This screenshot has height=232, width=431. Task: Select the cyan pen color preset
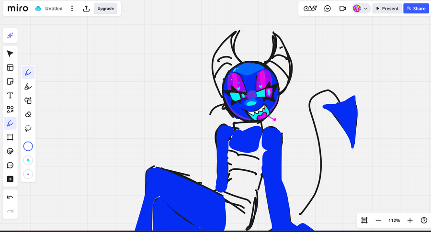click(x=28, y=160)
